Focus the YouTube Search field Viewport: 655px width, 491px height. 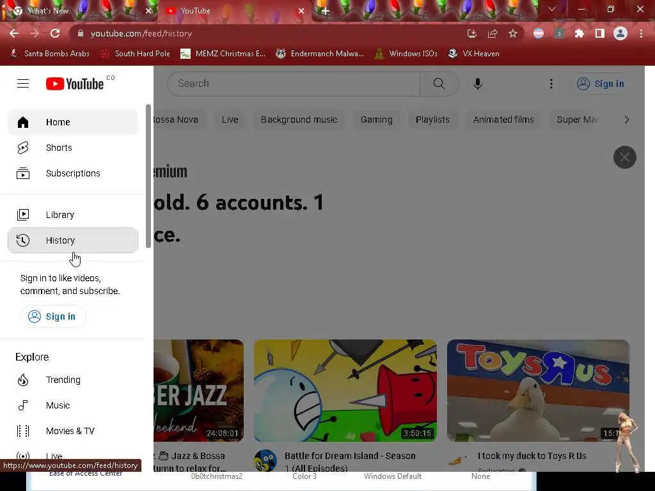(x=293, y=84)
